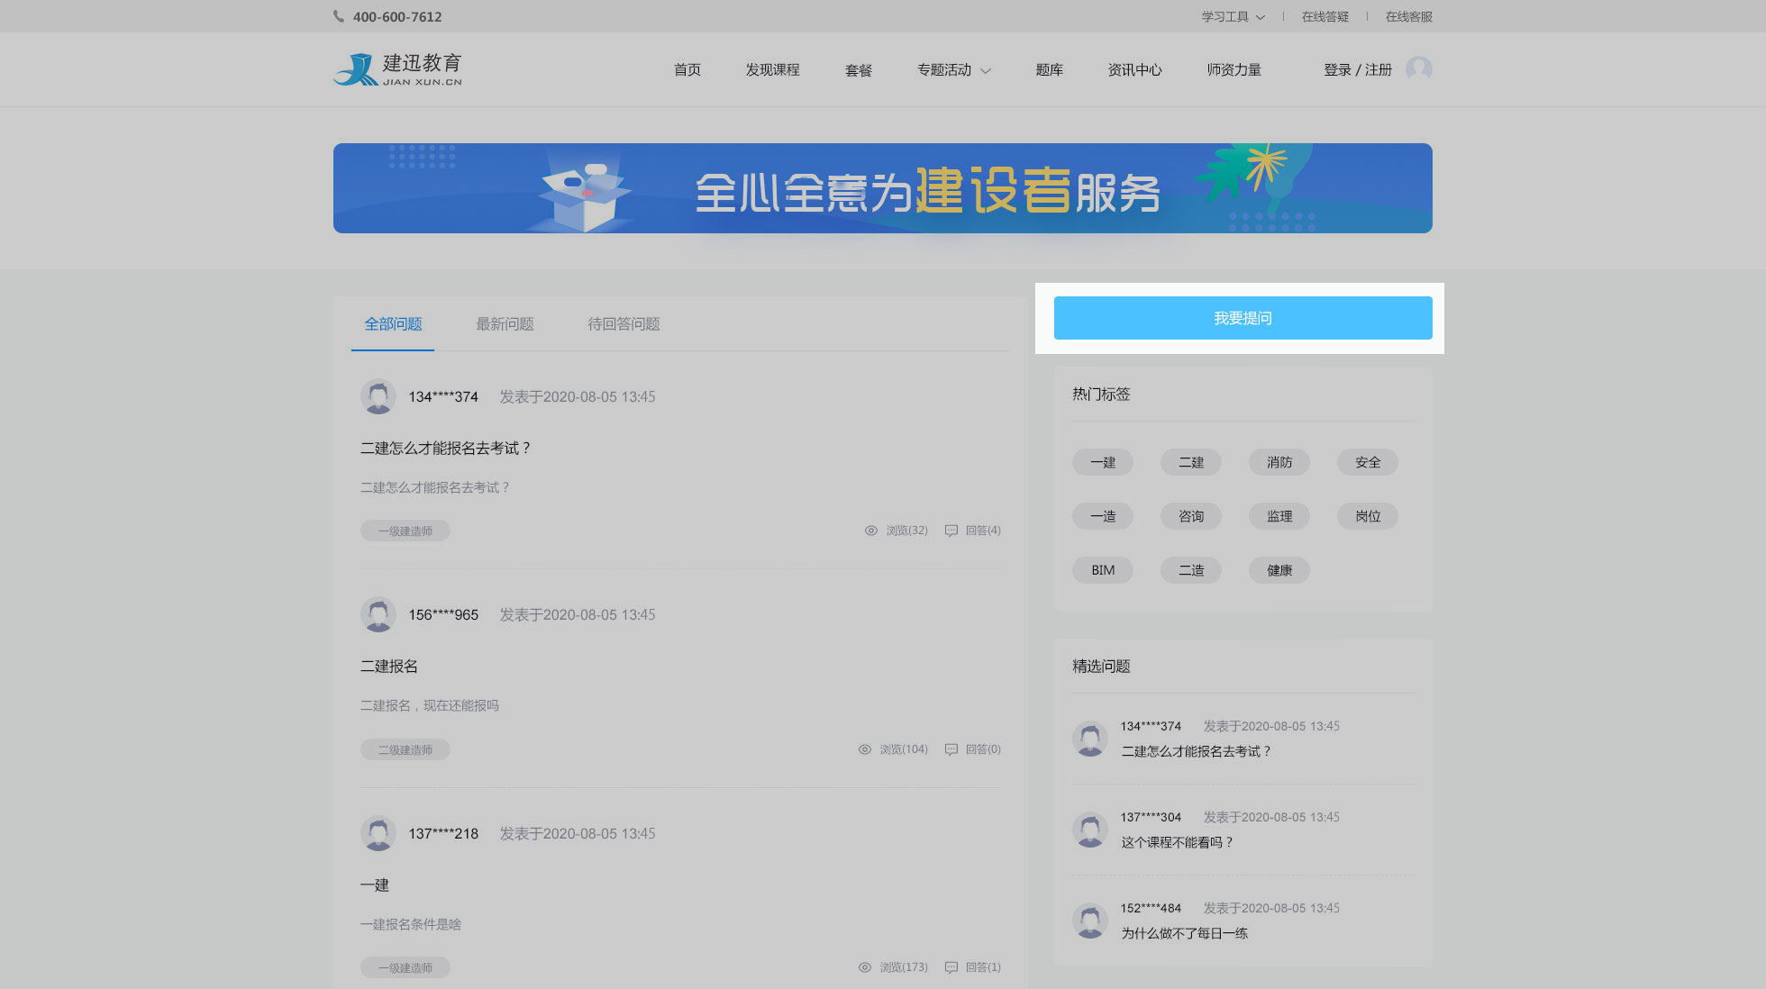Click avatar of user 134****374 in question list

click(x=378, y=396)
